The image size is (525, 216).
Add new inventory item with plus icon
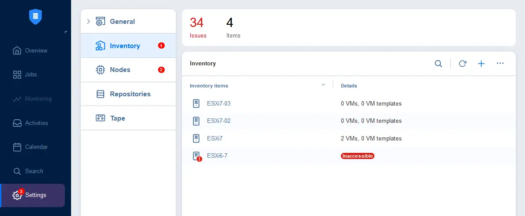click(481, 64)
